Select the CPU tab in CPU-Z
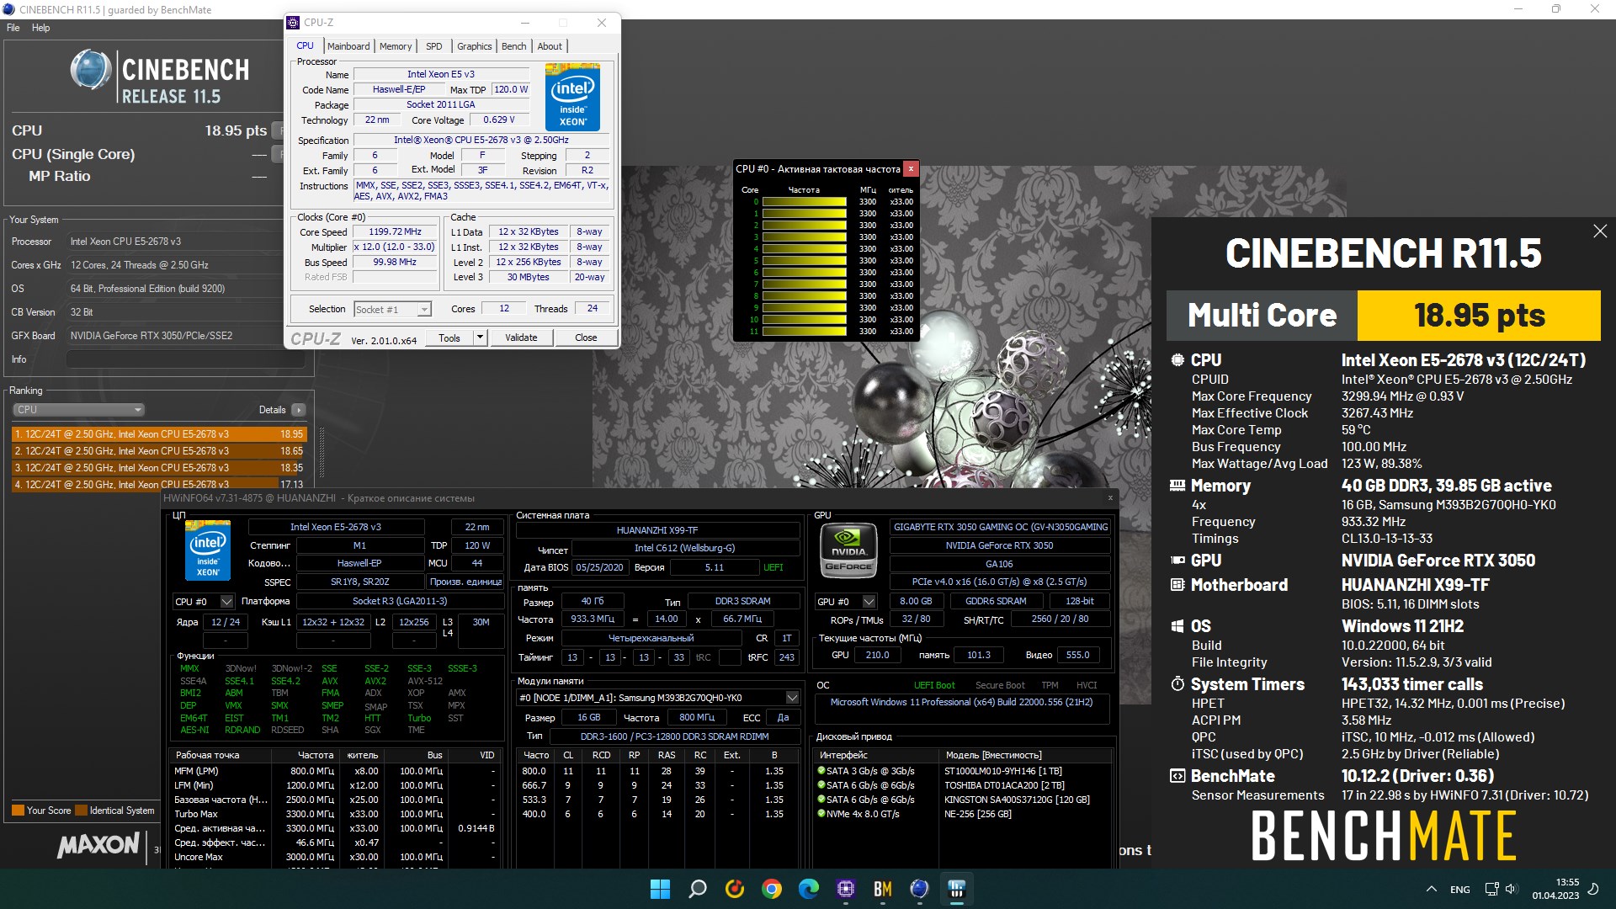The height and width of the screenshot is (909, 1616). point(305,45)
